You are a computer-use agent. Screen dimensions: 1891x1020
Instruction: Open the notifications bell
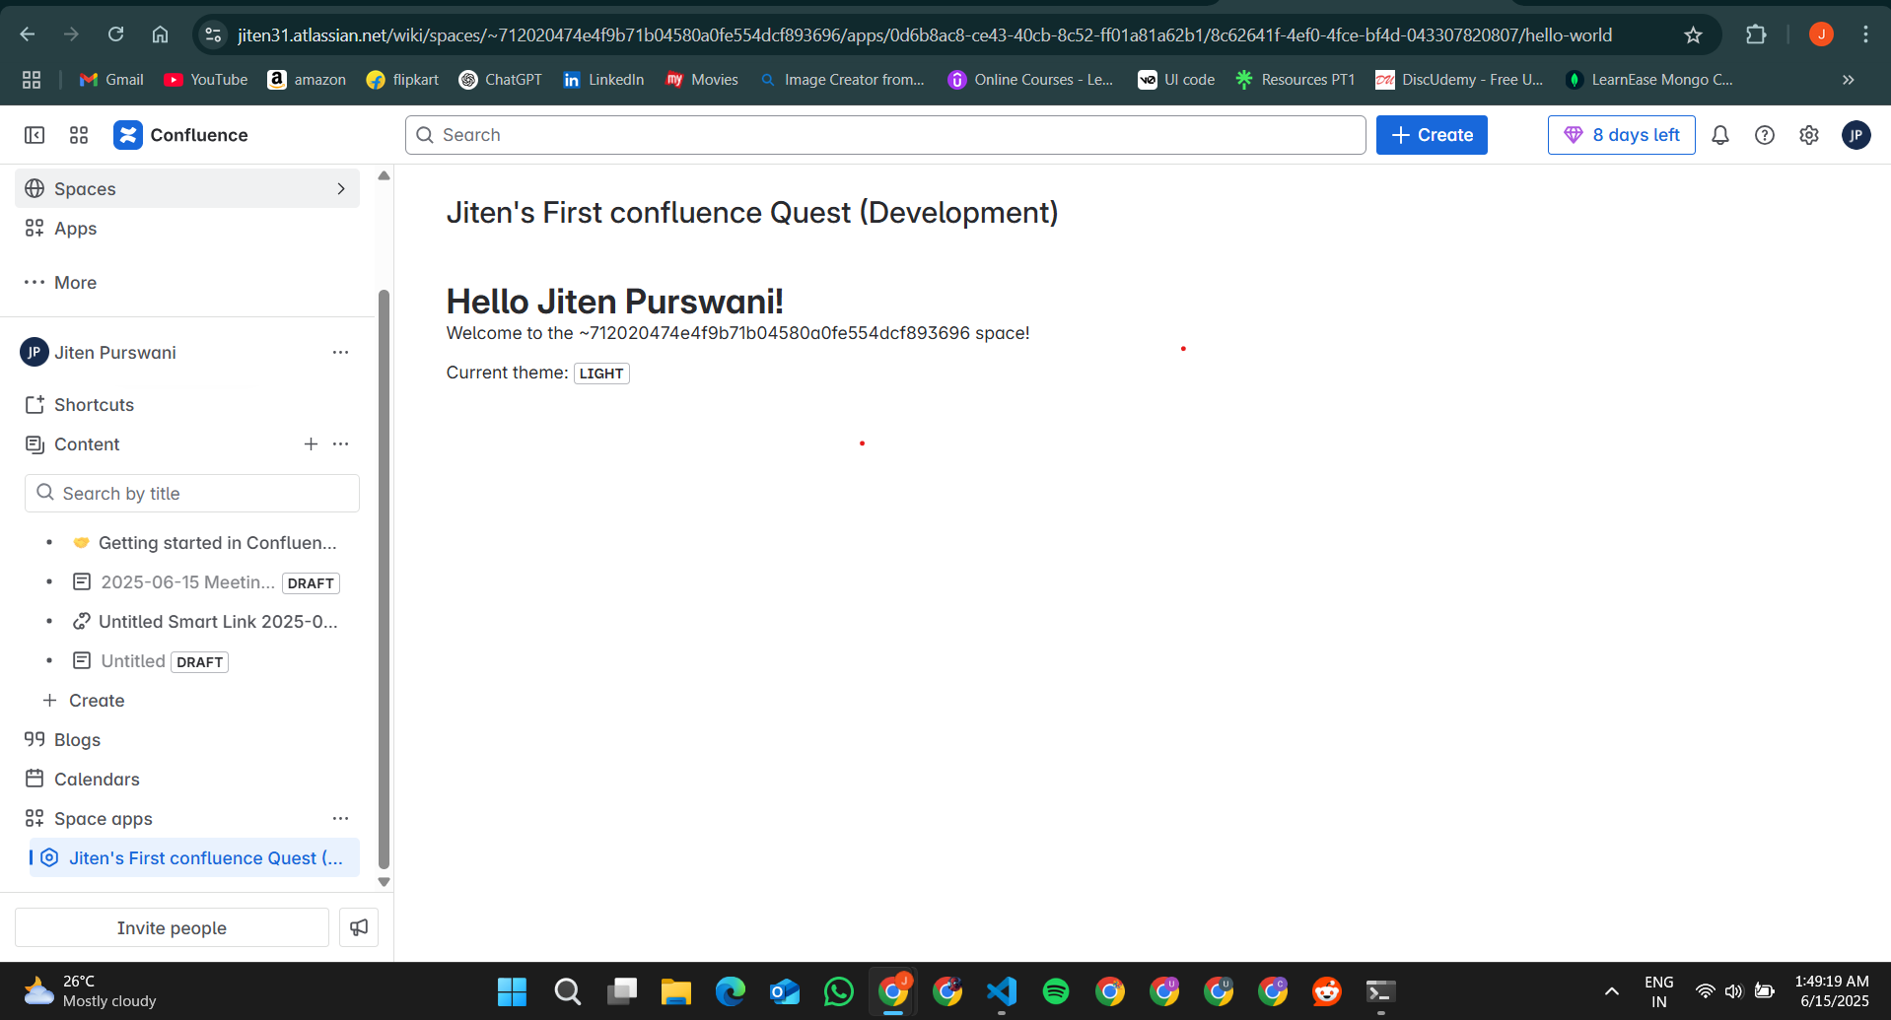point(1720,135)
